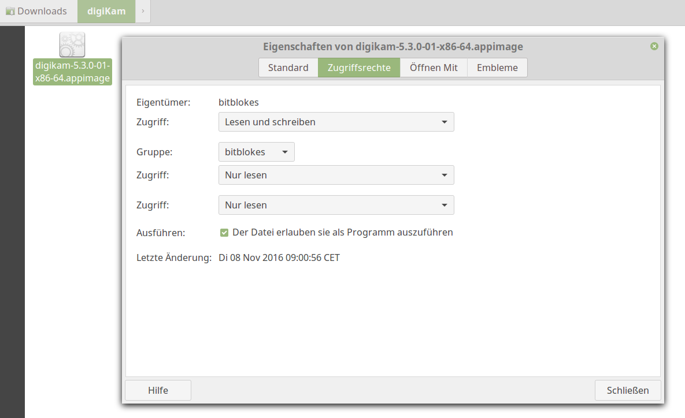Open the Zugriff dropdown directly below Gruppe
Image resolution: width=685 pixels, height=418 pixels.
click(x=336, y=175)
